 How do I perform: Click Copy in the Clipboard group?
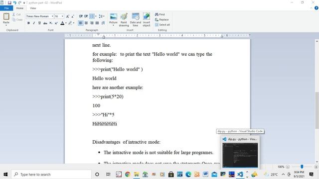coord(17,20)
